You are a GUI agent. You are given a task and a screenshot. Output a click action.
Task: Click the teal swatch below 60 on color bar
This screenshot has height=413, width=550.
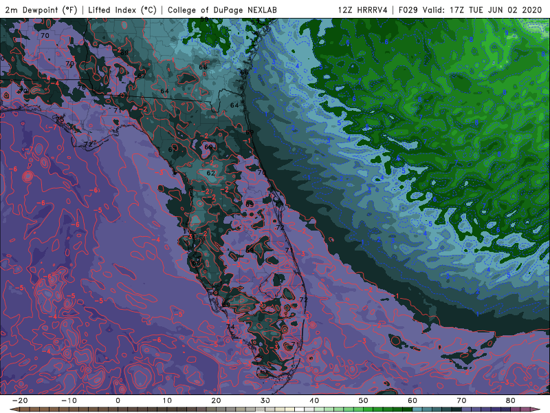pyautogui.click(x=417, y=410)
